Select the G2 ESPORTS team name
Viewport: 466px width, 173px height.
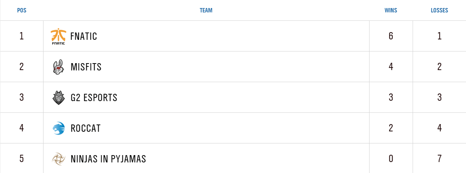94,98
